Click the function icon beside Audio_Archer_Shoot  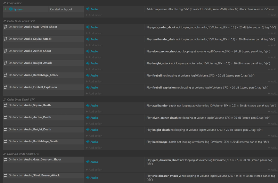pos(5,51)
